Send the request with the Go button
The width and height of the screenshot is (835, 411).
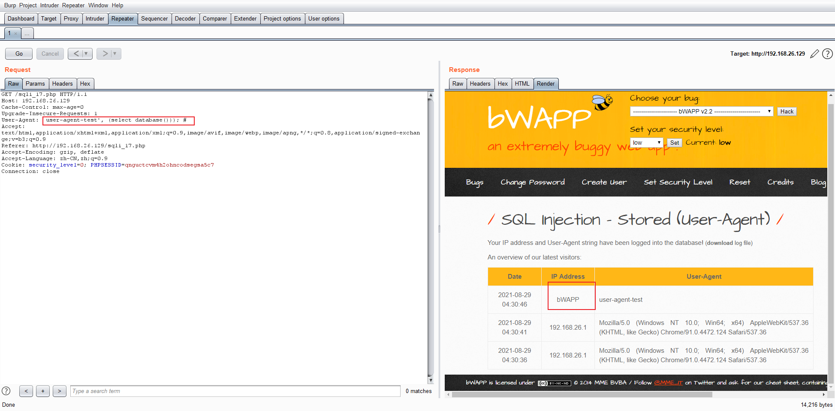pyautogui.click(x=19, y=54)
